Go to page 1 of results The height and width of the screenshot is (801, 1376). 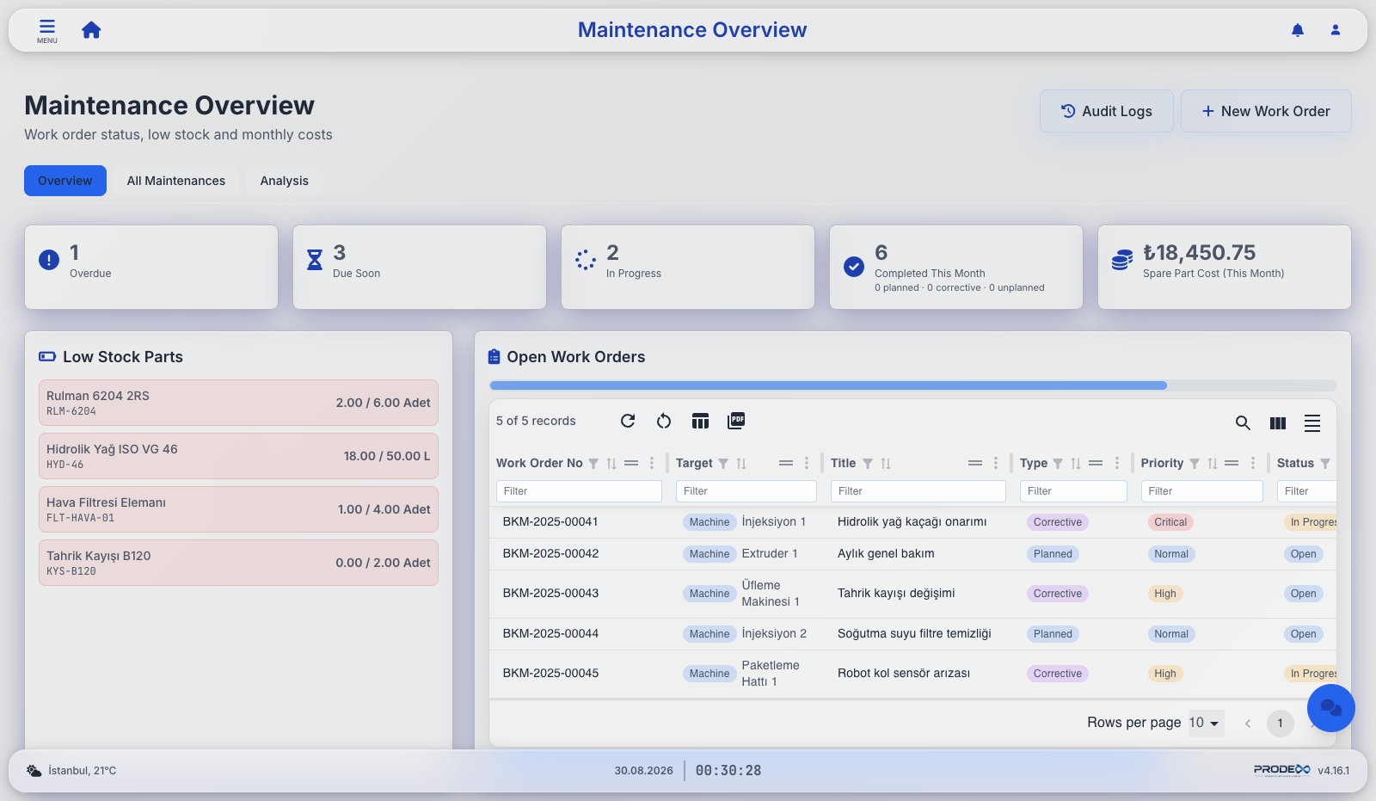pos(1281,723)
